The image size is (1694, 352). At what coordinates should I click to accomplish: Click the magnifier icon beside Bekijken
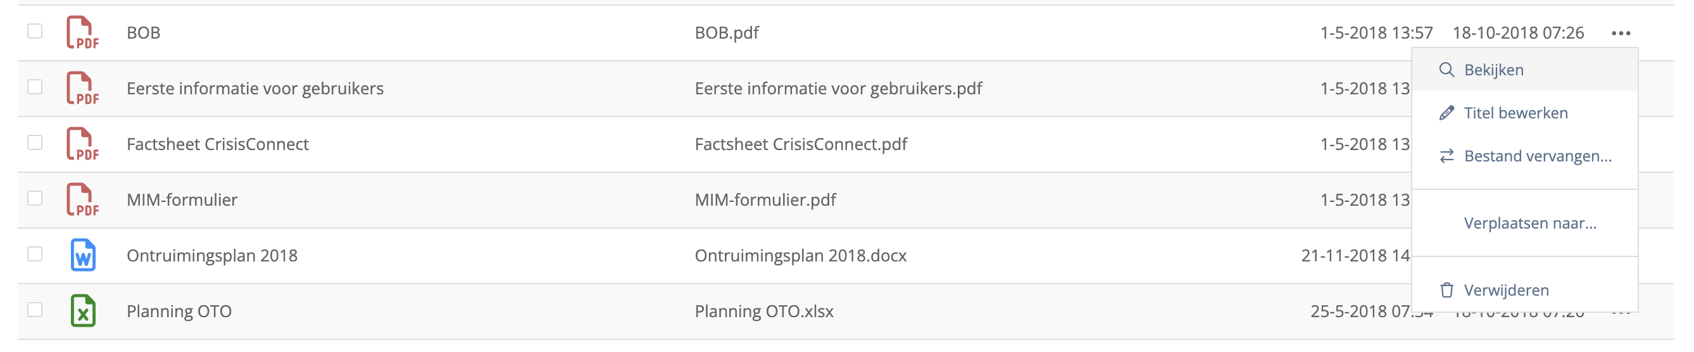pos(1446,70)
